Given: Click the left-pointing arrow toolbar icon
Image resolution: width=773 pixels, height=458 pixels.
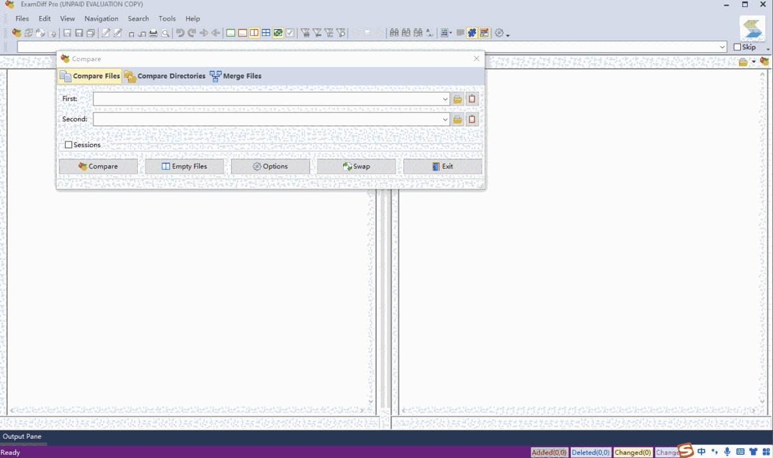Looking at the screenshot, I should (215, 33).
